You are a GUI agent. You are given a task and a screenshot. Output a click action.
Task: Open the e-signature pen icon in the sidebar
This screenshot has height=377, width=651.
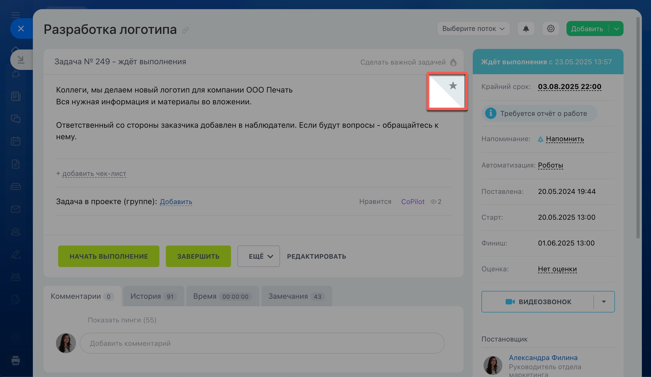[x=16, y=254]
